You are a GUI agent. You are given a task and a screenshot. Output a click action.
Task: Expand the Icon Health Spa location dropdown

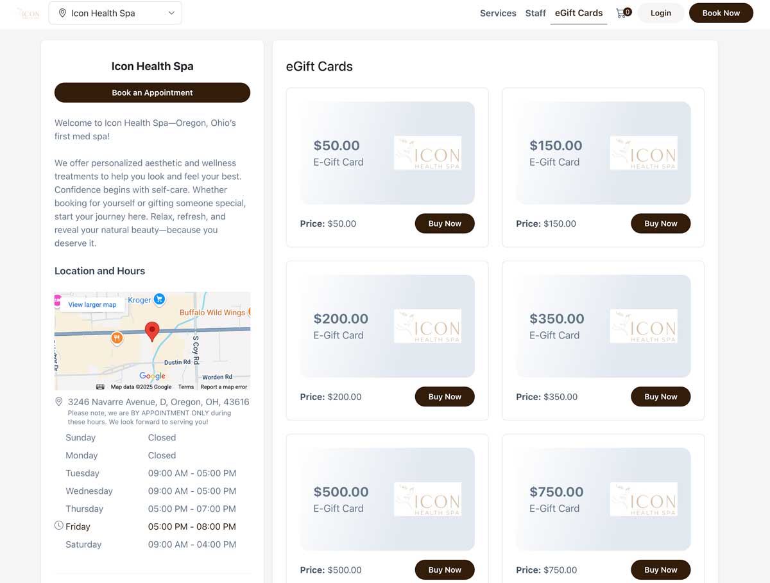pos(116,13)
